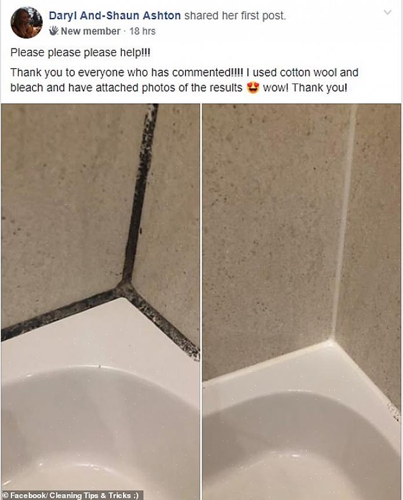This screenshot has height=500, width=403.
Task: Select the 'Thank you to everyone' paragraph
Action: pos(184,80)
